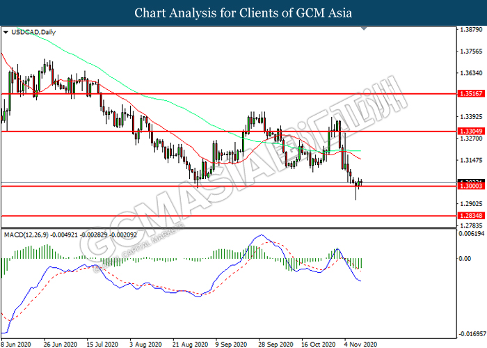The image size is (487, 348).
Task: Select the 15 Jul 2020 date label
Action: click(x=103, y=344)
